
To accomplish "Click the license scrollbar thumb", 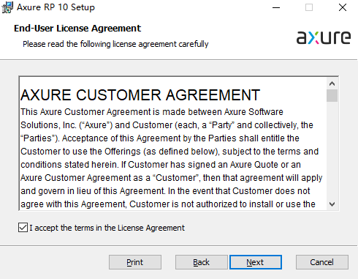I will click(x=332, y=95).
